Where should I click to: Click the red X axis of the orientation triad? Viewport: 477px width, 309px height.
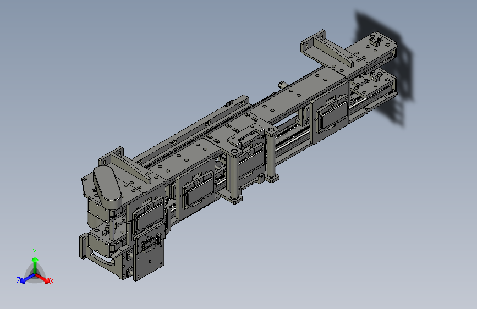42,278
